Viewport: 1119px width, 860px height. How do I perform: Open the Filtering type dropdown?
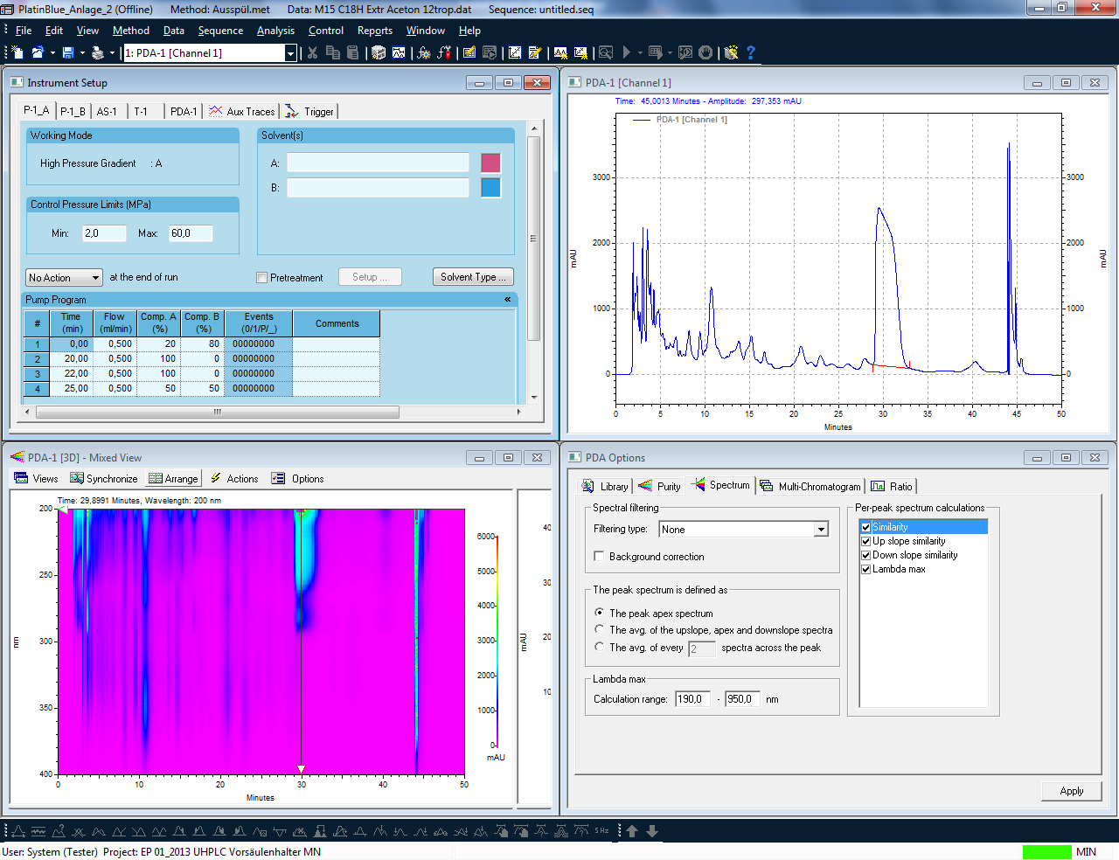(x=820, y=530)
